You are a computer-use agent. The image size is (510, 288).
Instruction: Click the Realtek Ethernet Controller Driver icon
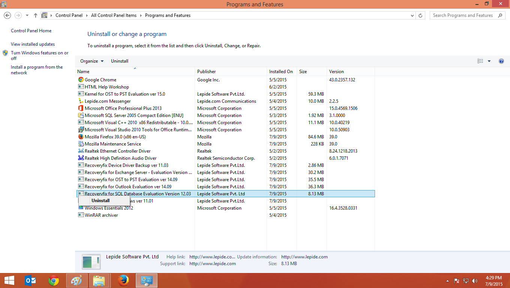pos(81,151)
